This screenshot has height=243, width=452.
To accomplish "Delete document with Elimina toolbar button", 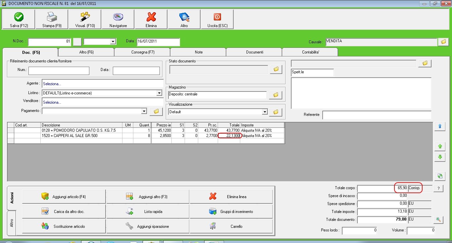I will (x=151, y=17).
